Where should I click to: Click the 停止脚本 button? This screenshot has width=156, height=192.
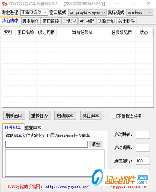91,116
